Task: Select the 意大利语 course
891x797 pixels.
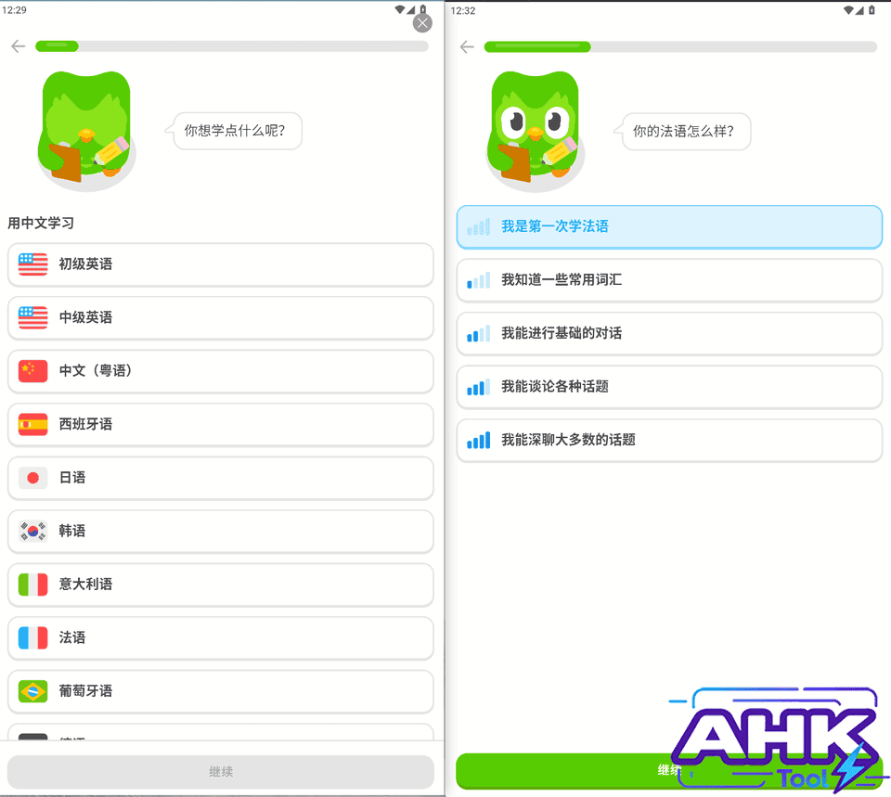Action: [221, 585]
